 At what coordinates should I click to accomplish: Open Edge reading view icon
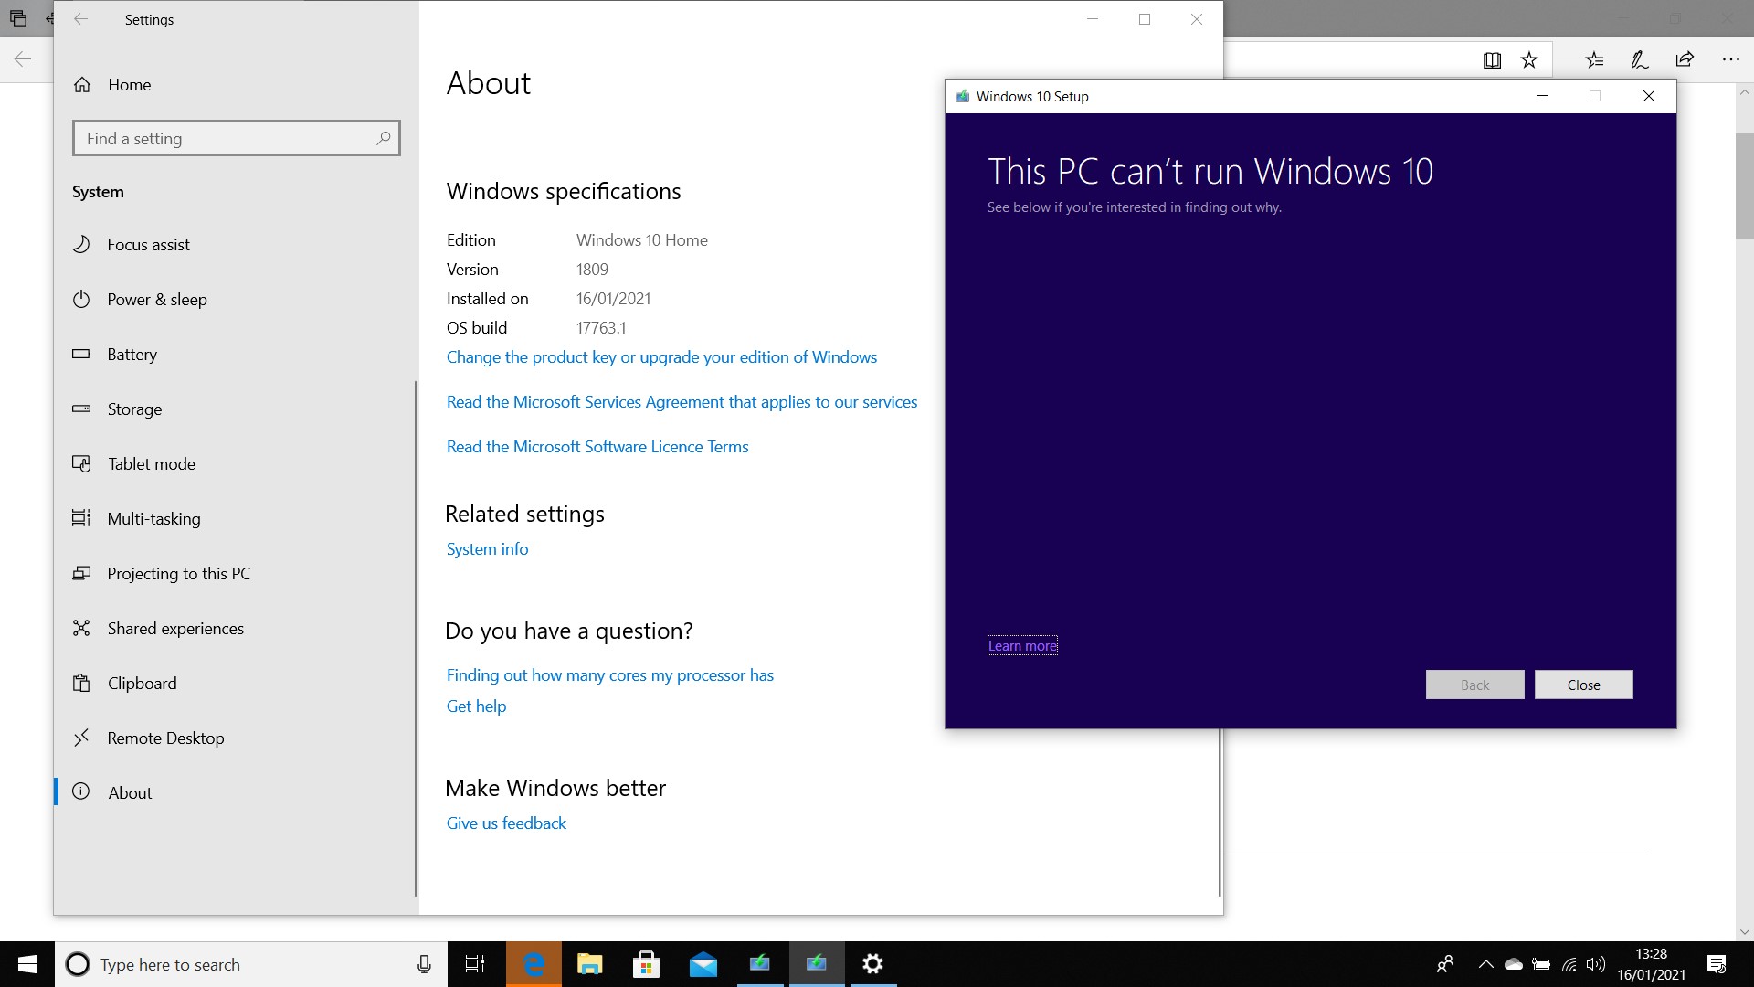coord(1492,60)
